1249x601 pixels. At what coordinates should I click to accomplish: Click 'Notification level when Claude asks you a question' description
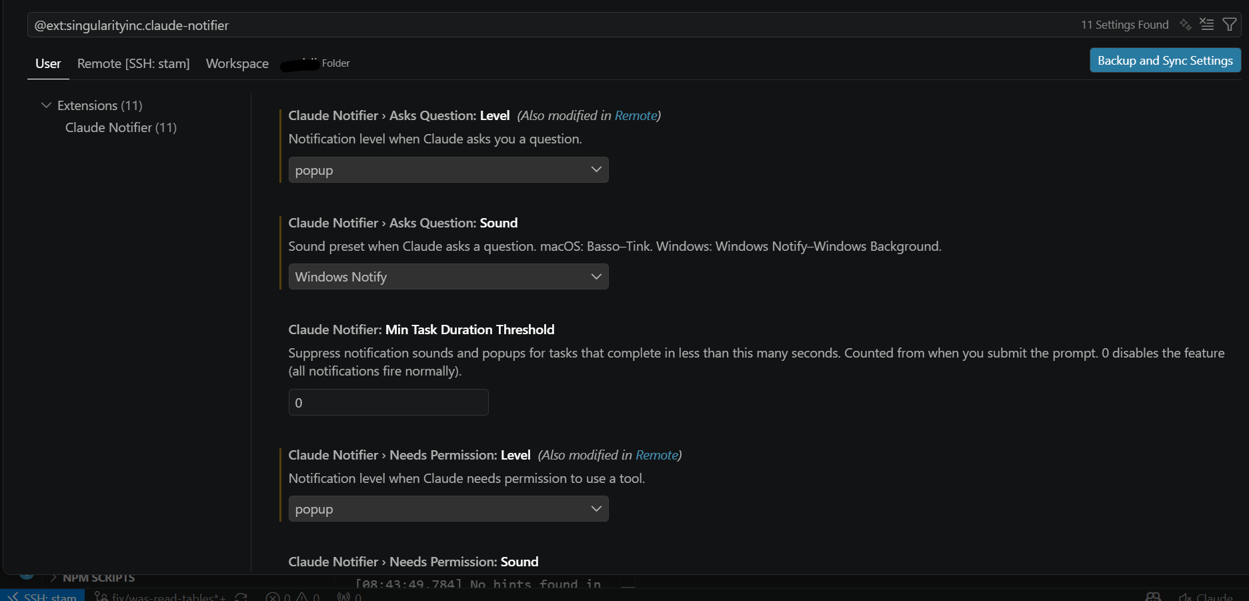pos(435,139)
